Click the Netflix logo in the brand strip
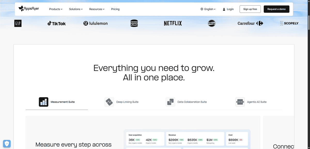This screenshot has width=310, height=149. (173, 23)
